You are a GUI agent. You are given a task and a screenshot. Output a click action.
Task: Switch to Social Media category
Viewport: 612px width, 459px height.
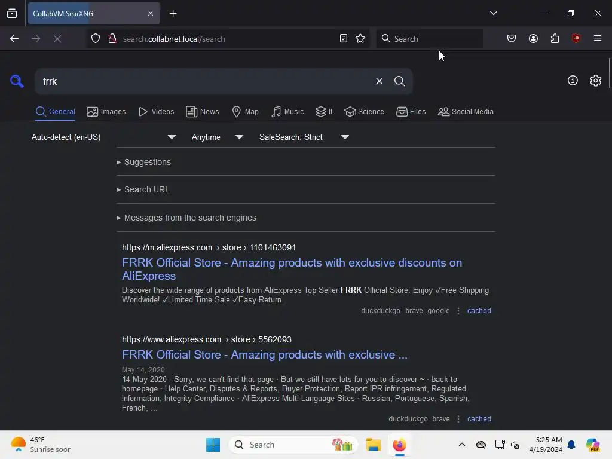point(466,112)
